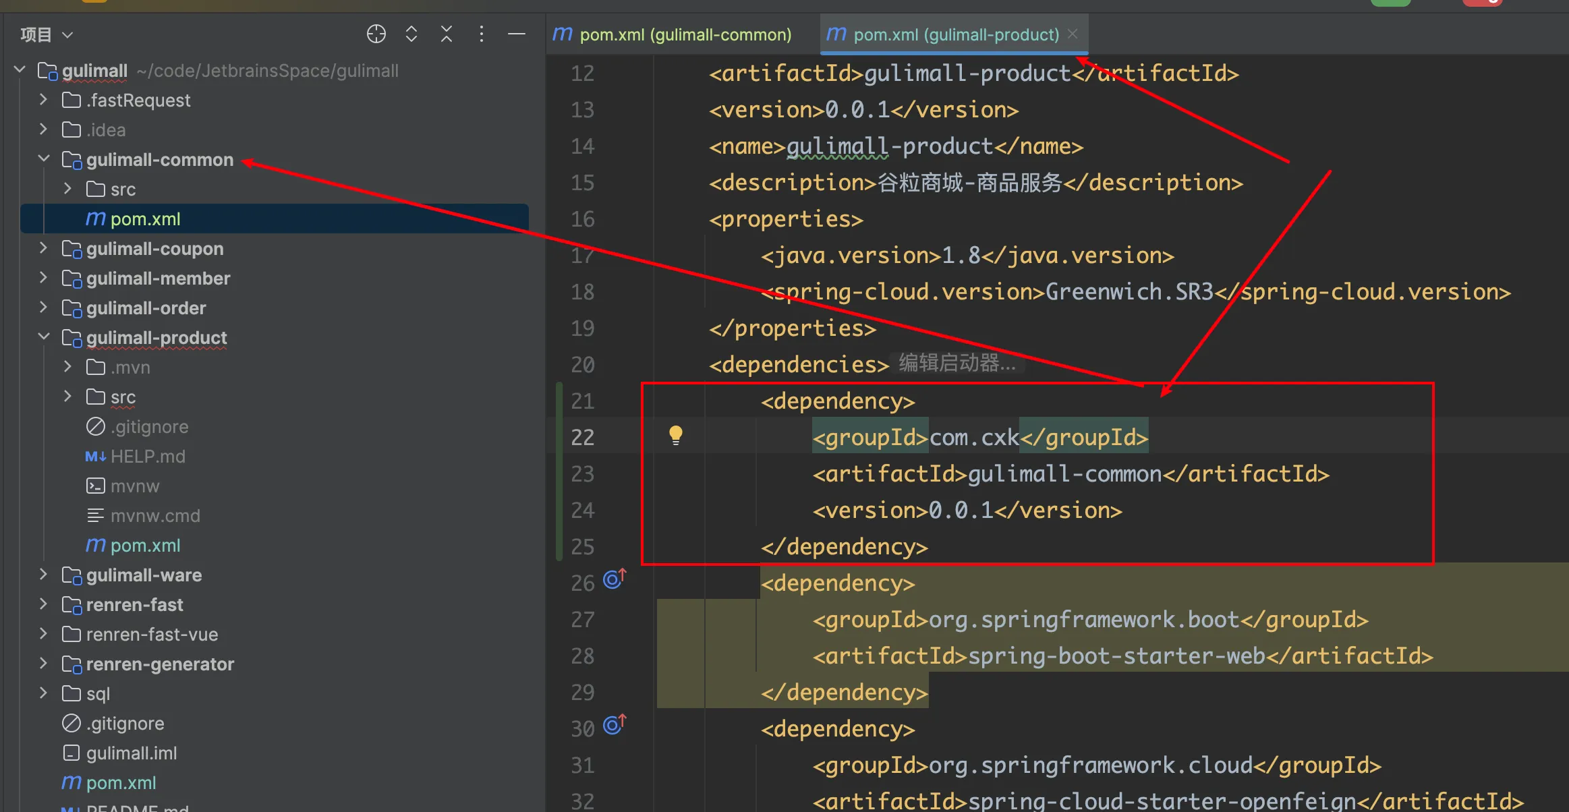Click the intention lightbulb on line 22
Screen dimensions: 1569x812
click(675, 435)
